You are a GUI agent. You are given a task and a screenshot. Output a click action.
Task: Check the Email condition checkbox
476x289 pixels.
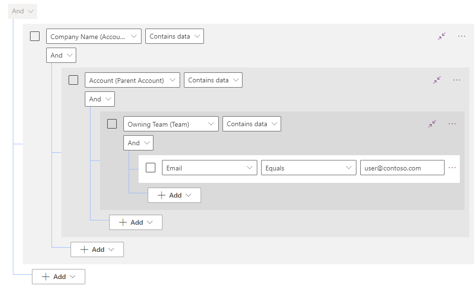tap(150, 167)
